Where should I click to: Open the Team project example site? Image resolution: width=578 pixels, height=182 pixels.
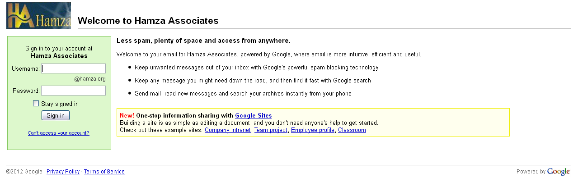(271, 130)
